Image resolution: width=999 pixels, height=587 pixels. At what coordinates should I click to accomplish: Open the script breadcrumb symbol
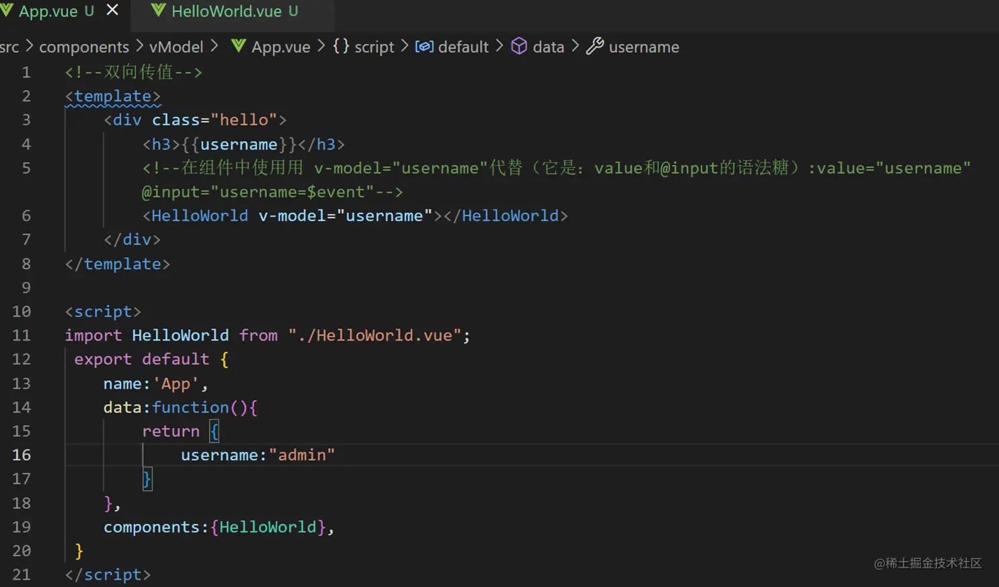[x=374, y=47]
